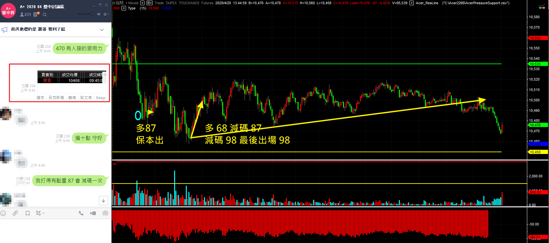
Task: Click the screen capture crop icon
Action: tap(38, 213)
